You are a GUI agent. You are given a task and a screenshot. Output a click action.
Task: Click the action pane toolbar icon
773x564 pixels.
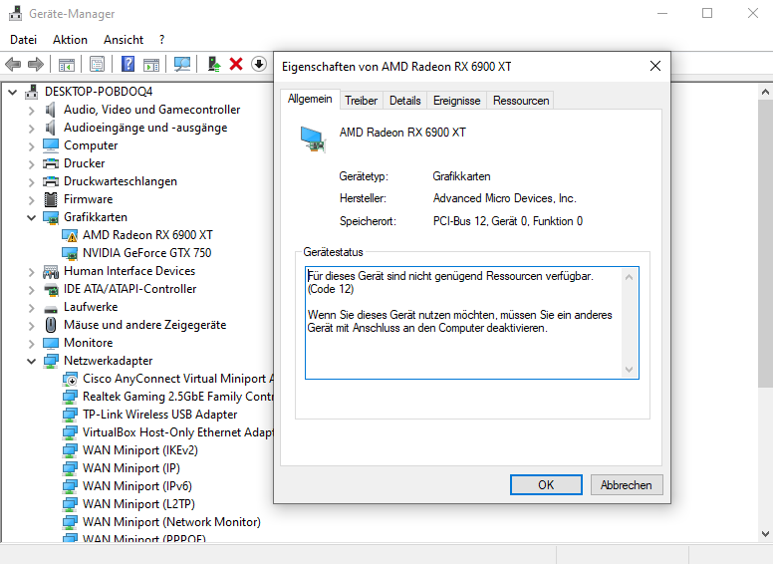151,64
